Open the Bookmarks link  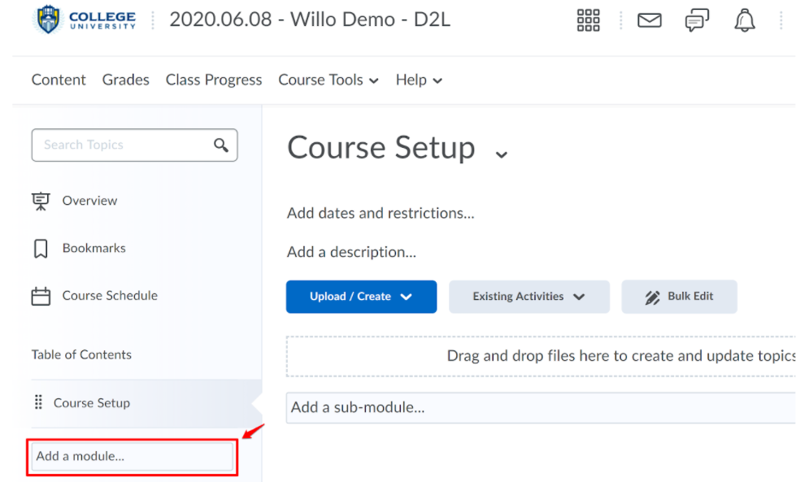[94, 248]
